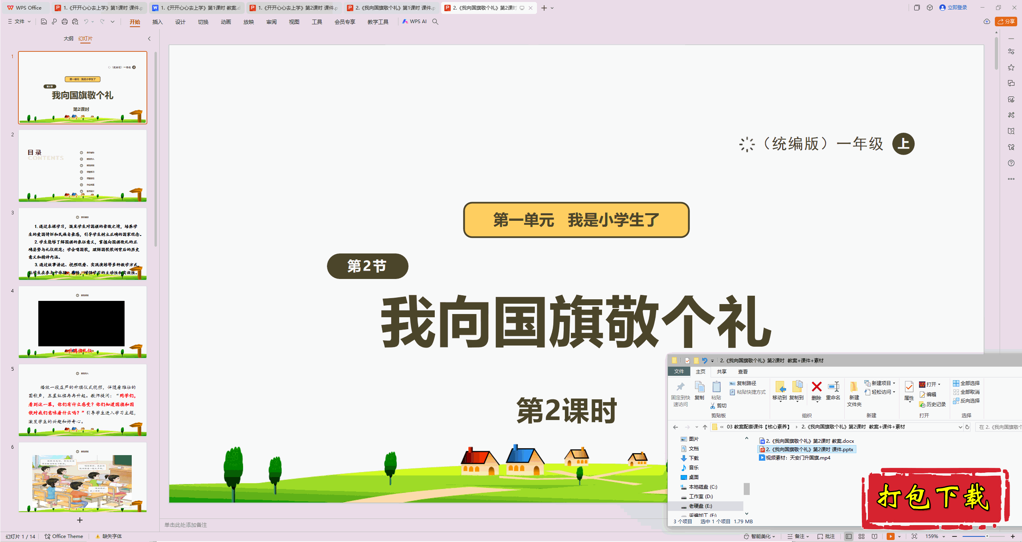This screenshot has height=542, width=1022.
Task: Switch to reading view book icon
Action: (875, 536)
